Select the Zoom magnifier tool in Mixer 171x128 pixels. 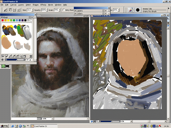21,56
